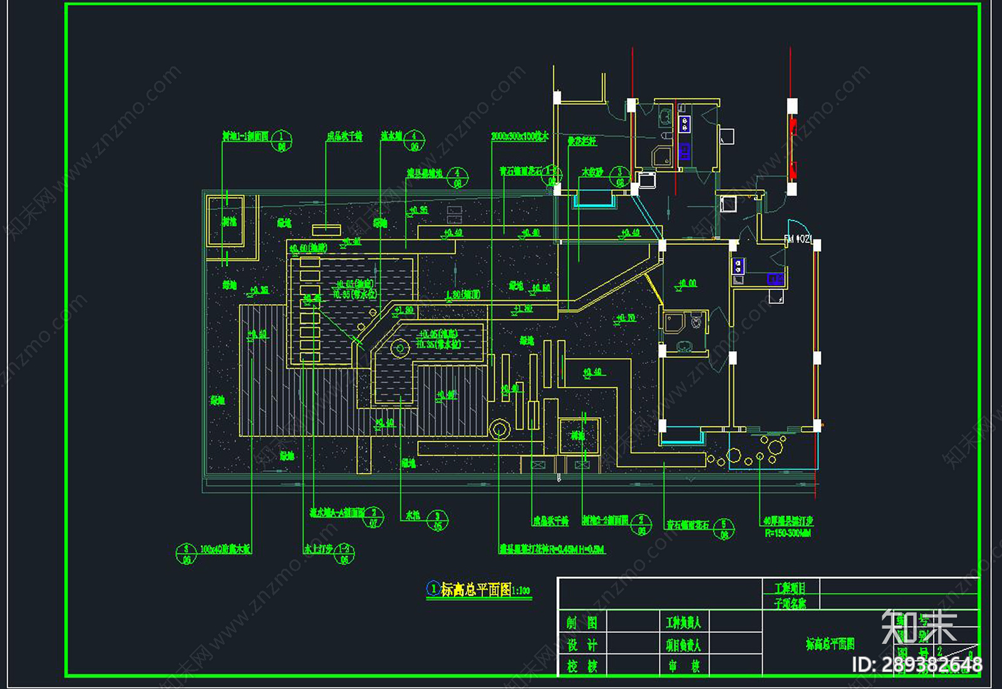
Task: Select the 制图 cell in title block
Action: tap(582, 623)
